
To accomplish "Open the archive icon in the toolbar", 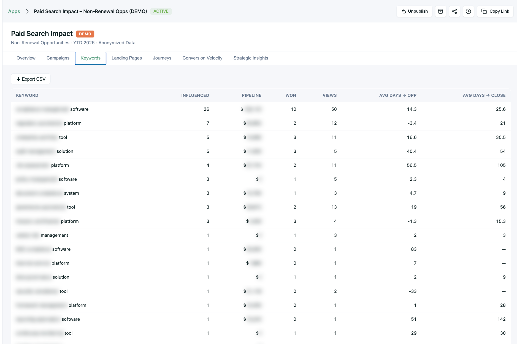I will pyautogui.click(x=441, y=11).
